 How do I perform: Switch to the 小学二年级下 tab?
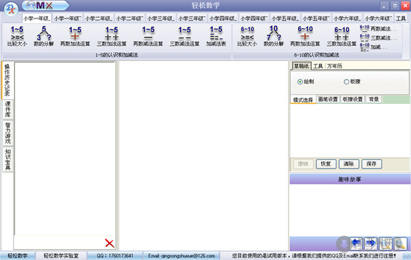[x=129, y=18]
